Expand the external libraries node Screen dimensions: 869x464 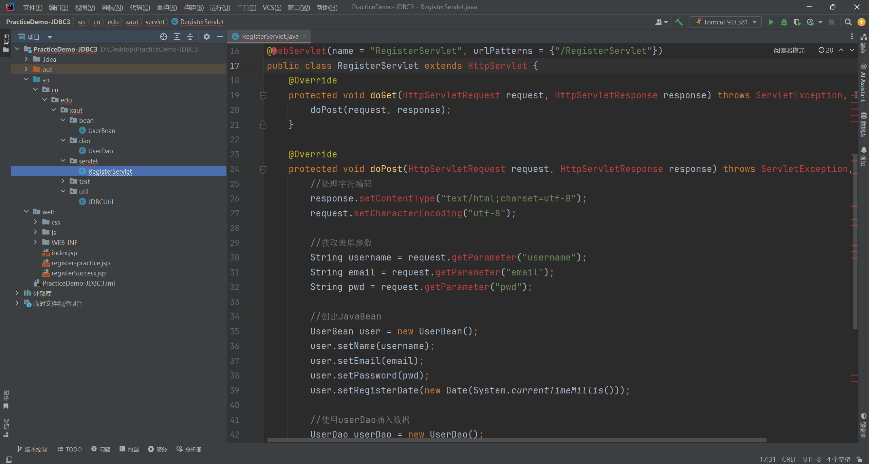pos(17,293)
